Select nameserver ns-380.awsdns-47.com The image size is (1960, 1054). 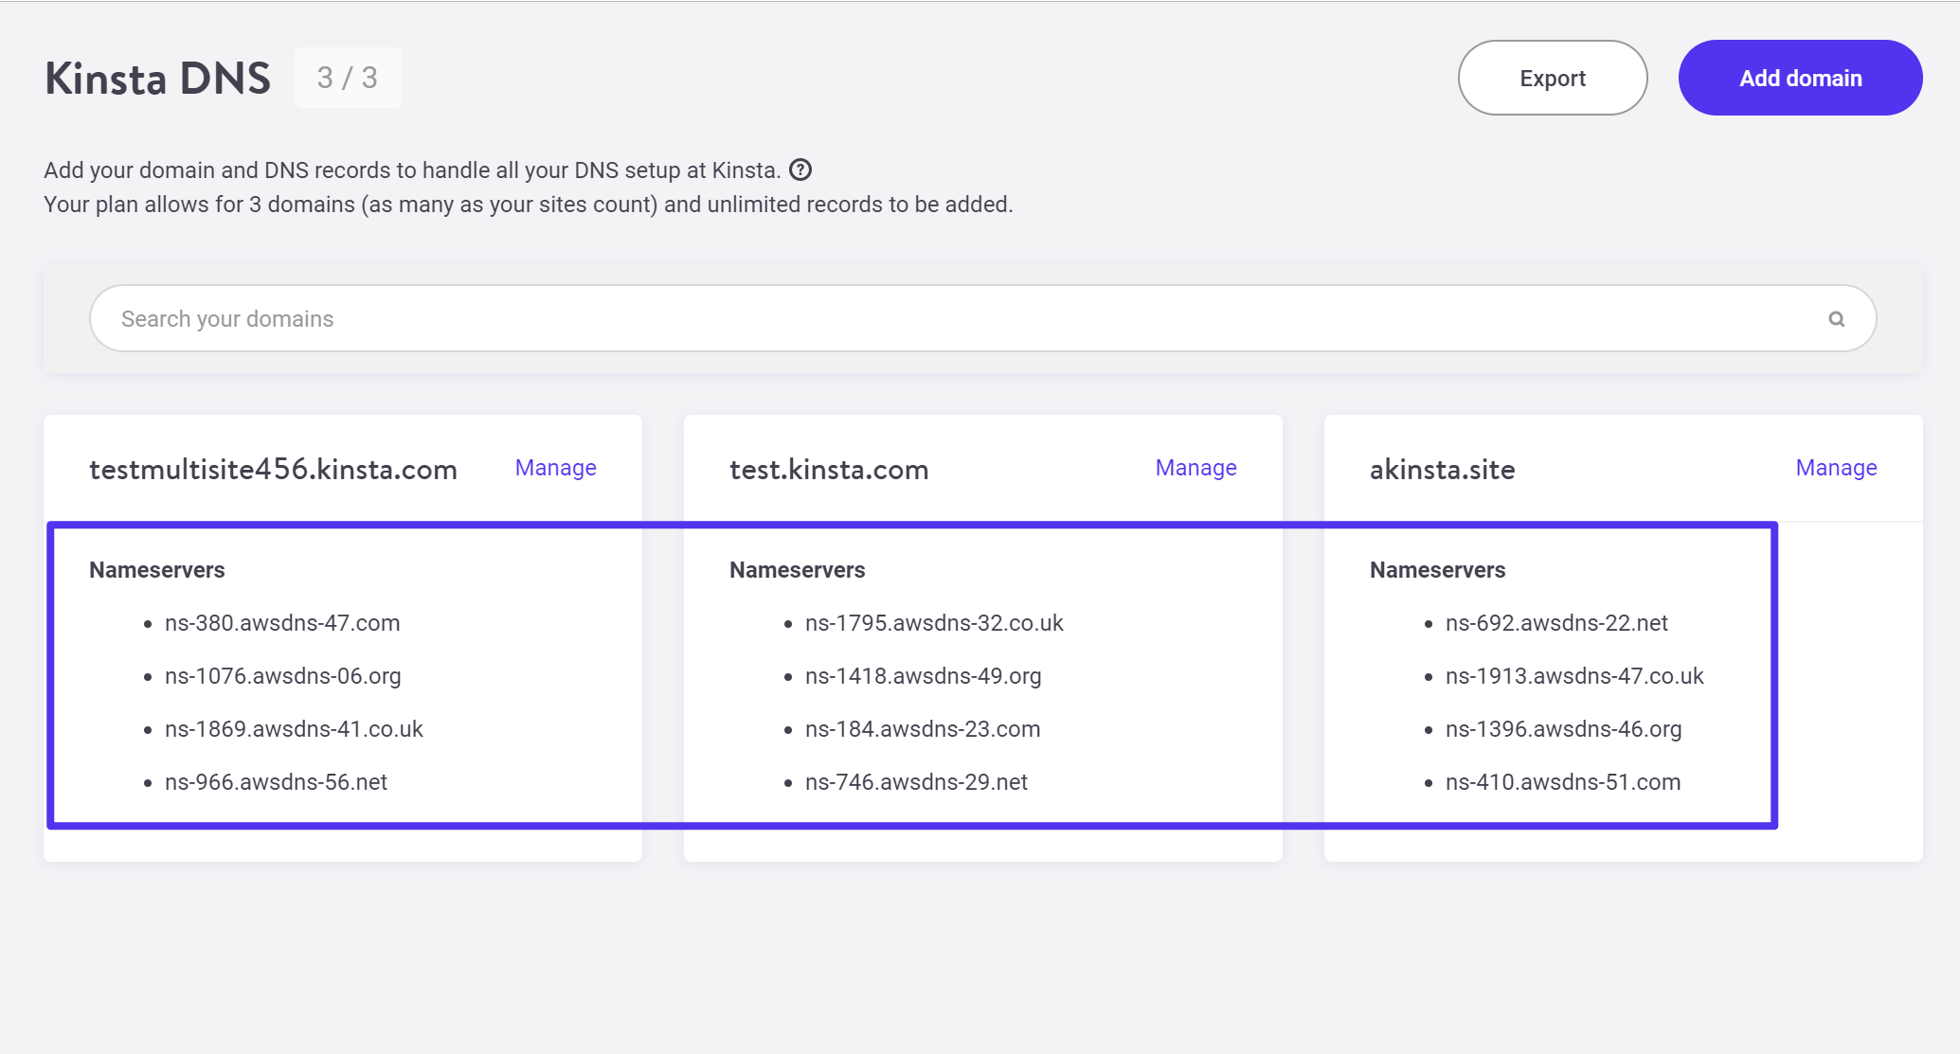[x=282, y=622]
